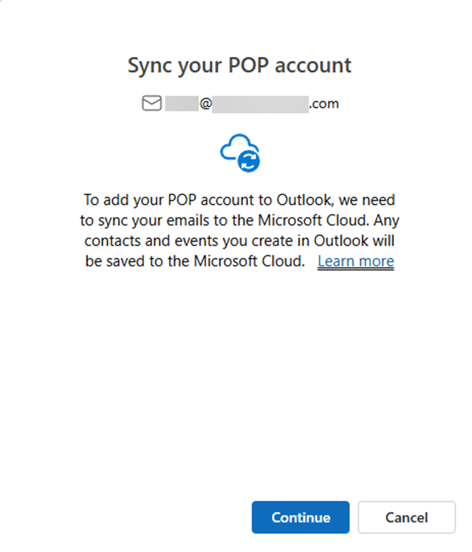Click the word "will" ending the third line
This screenshot has height=552, width=472.
[x=382, y=240]
